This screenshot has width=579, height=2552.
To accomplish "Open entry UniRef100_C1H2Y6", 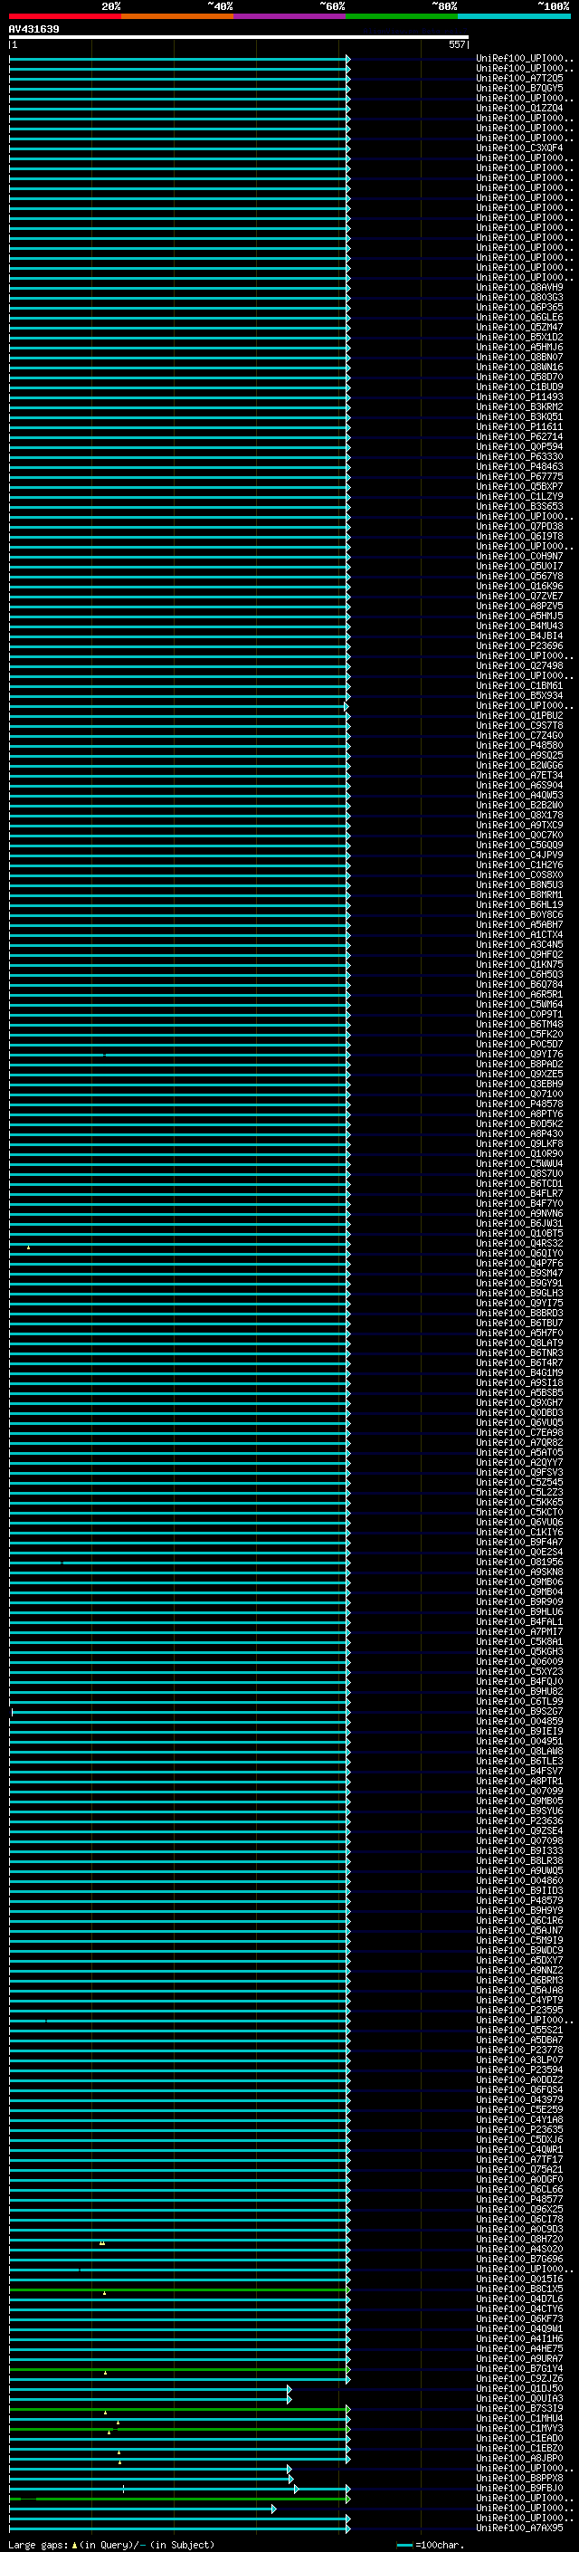I will [x=519, y=865].
